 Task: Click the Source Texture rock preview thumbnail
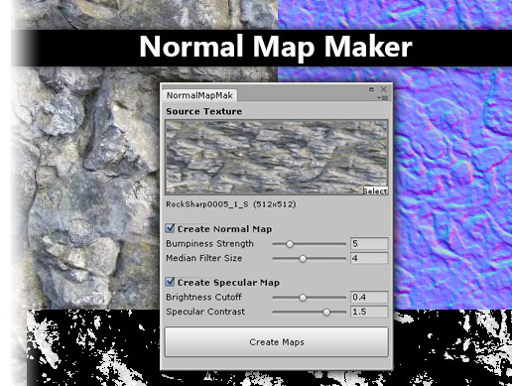[x=276, y=157]
